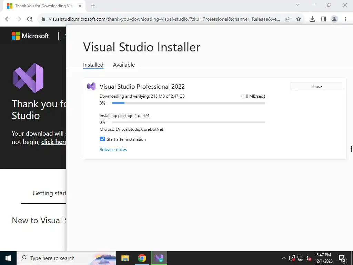353x265 pixels.
Task: Click the 'Microsoft.VisualStudio.CoreDotNet' package name
Action: (131, 129)
